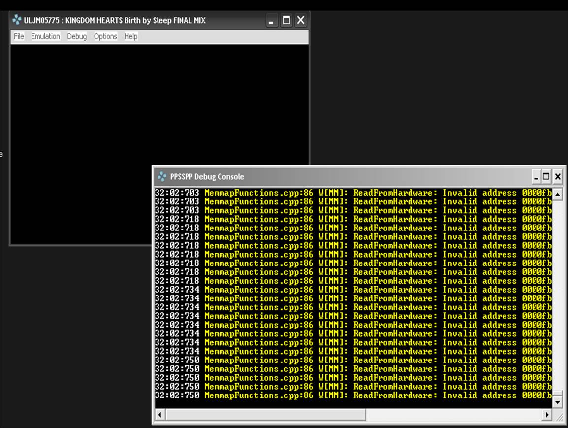Close the PPSSPP Debug Console window
The height and width of the screenshot is (428, 568).
click(x=558, y=177)
